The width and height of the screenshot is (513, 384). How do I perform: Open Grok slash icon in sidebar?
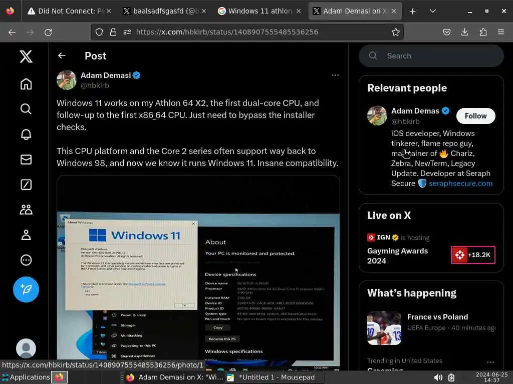26,184
